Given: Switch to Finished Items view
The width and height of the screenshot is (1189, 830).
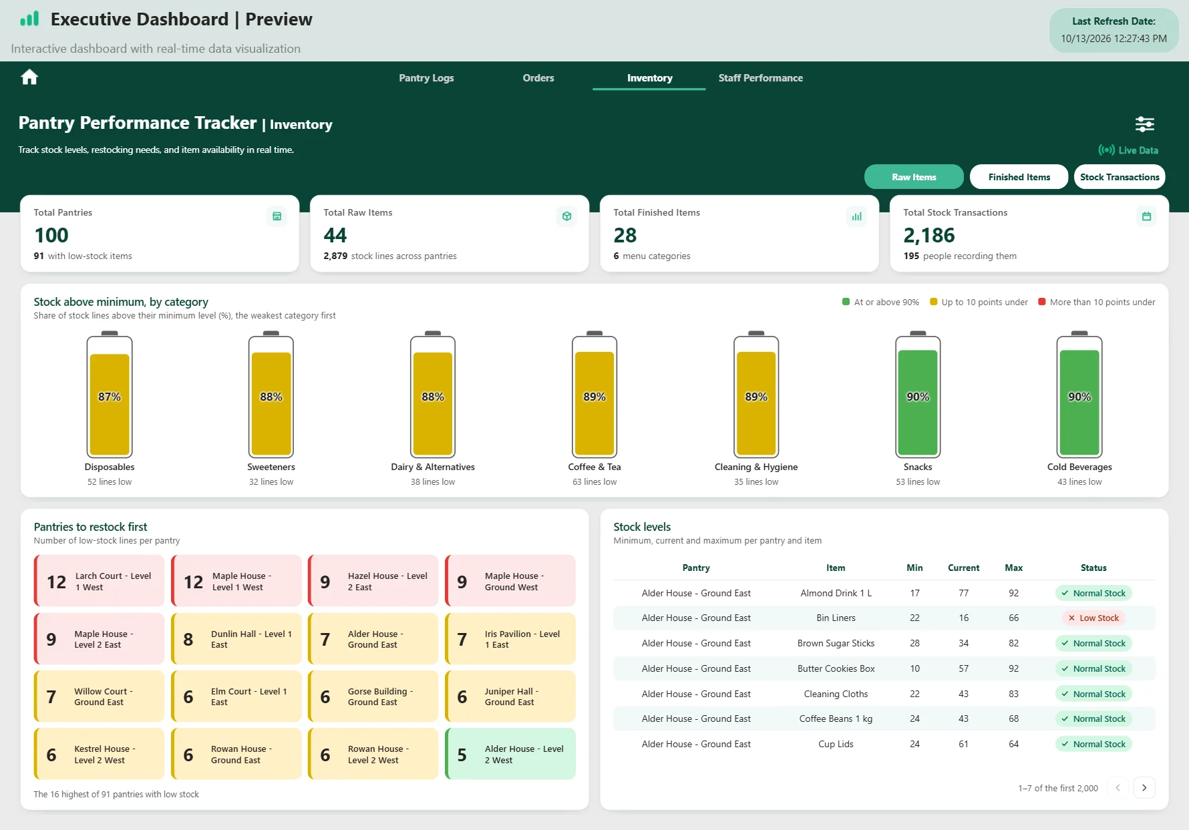Looking at the screenshot, I should pos(1019,177).
